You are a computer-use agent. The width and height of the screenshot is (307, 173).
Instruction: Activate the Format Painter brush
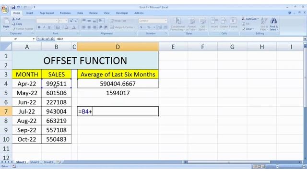23,29
